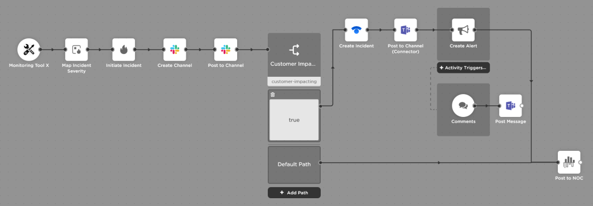Image resolution: width=593 pixels, height=206 pixels.
Task: Click the Teams Post Message step
Action: [510, 106]
